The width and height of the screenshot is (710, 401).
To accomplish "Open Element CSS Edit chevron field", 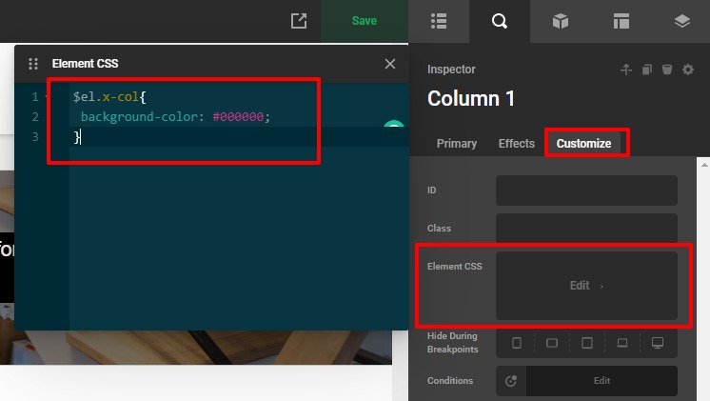I will click(x=586, y=286).
